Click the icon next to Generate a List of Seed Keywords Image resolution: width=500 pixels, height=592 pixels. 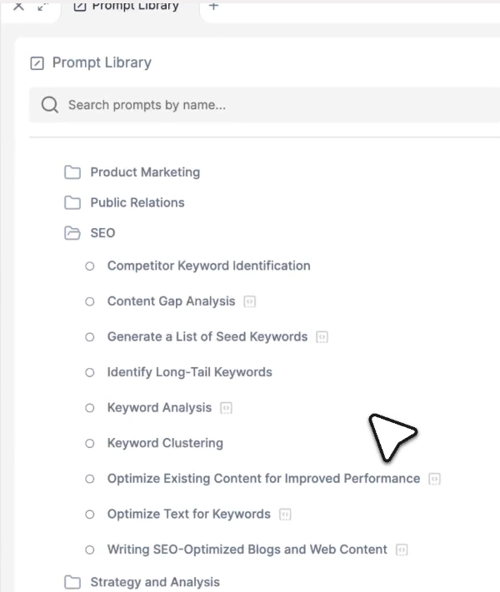click(x=322, y=337)
